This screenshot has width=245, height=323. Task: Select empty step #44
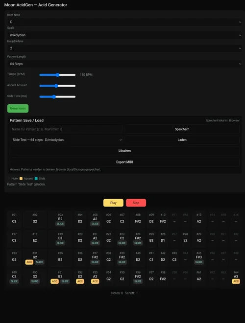[185, 258]
